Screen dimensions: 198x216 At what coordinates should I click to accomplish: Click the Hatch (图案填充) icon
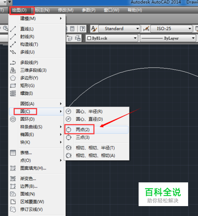(13, 168)
